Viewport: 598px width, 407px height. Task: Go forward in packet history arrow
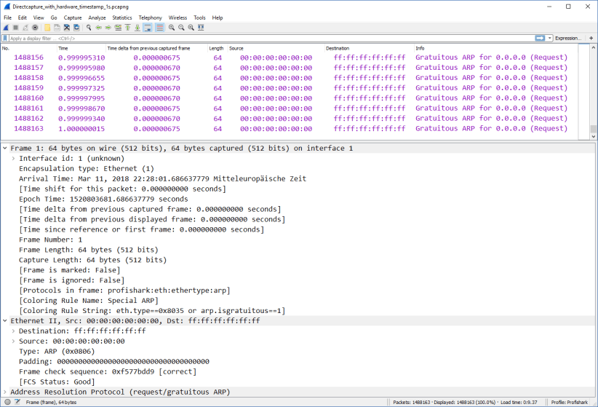click(x=108, y=28)
